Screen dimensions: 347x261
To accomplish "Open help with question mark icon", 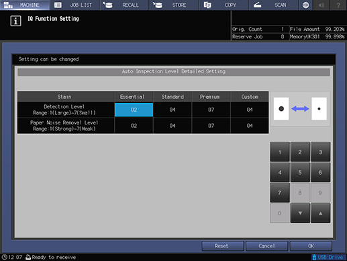I will (x=338, y=5).
